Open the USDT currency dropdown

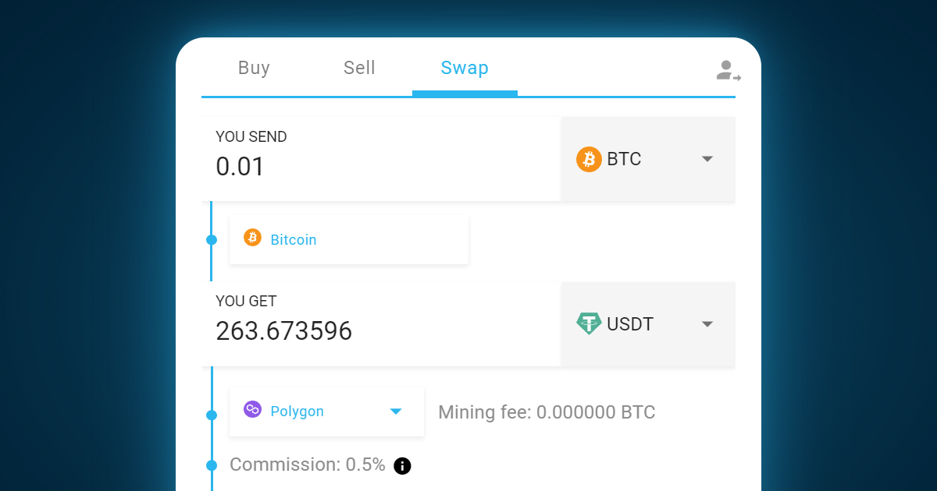coord(707,324)
